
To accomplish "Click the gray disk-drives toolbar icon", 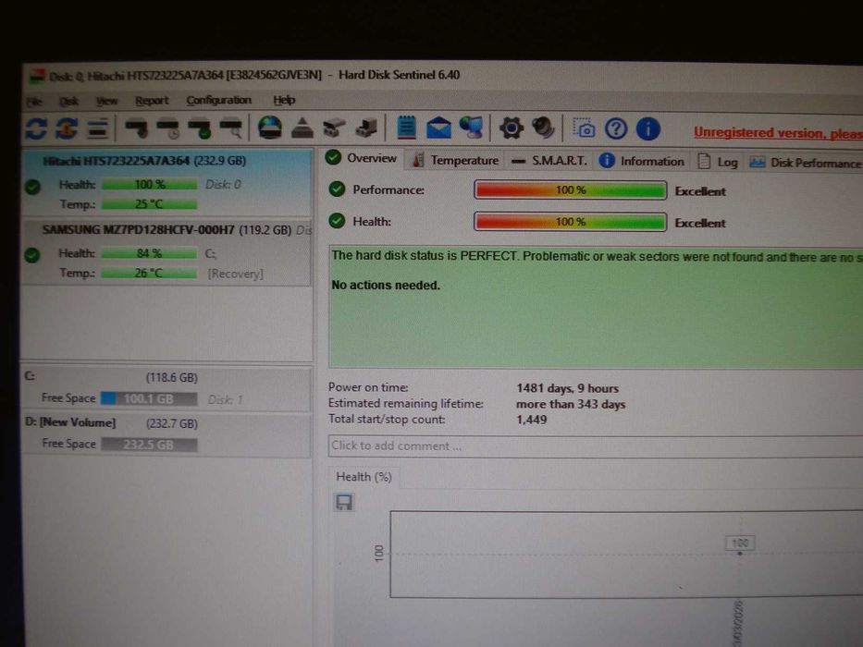I will coord(334,128).
